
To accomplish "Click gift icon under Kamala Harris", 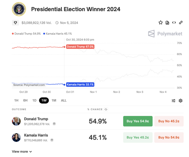I will pos(52,140).
